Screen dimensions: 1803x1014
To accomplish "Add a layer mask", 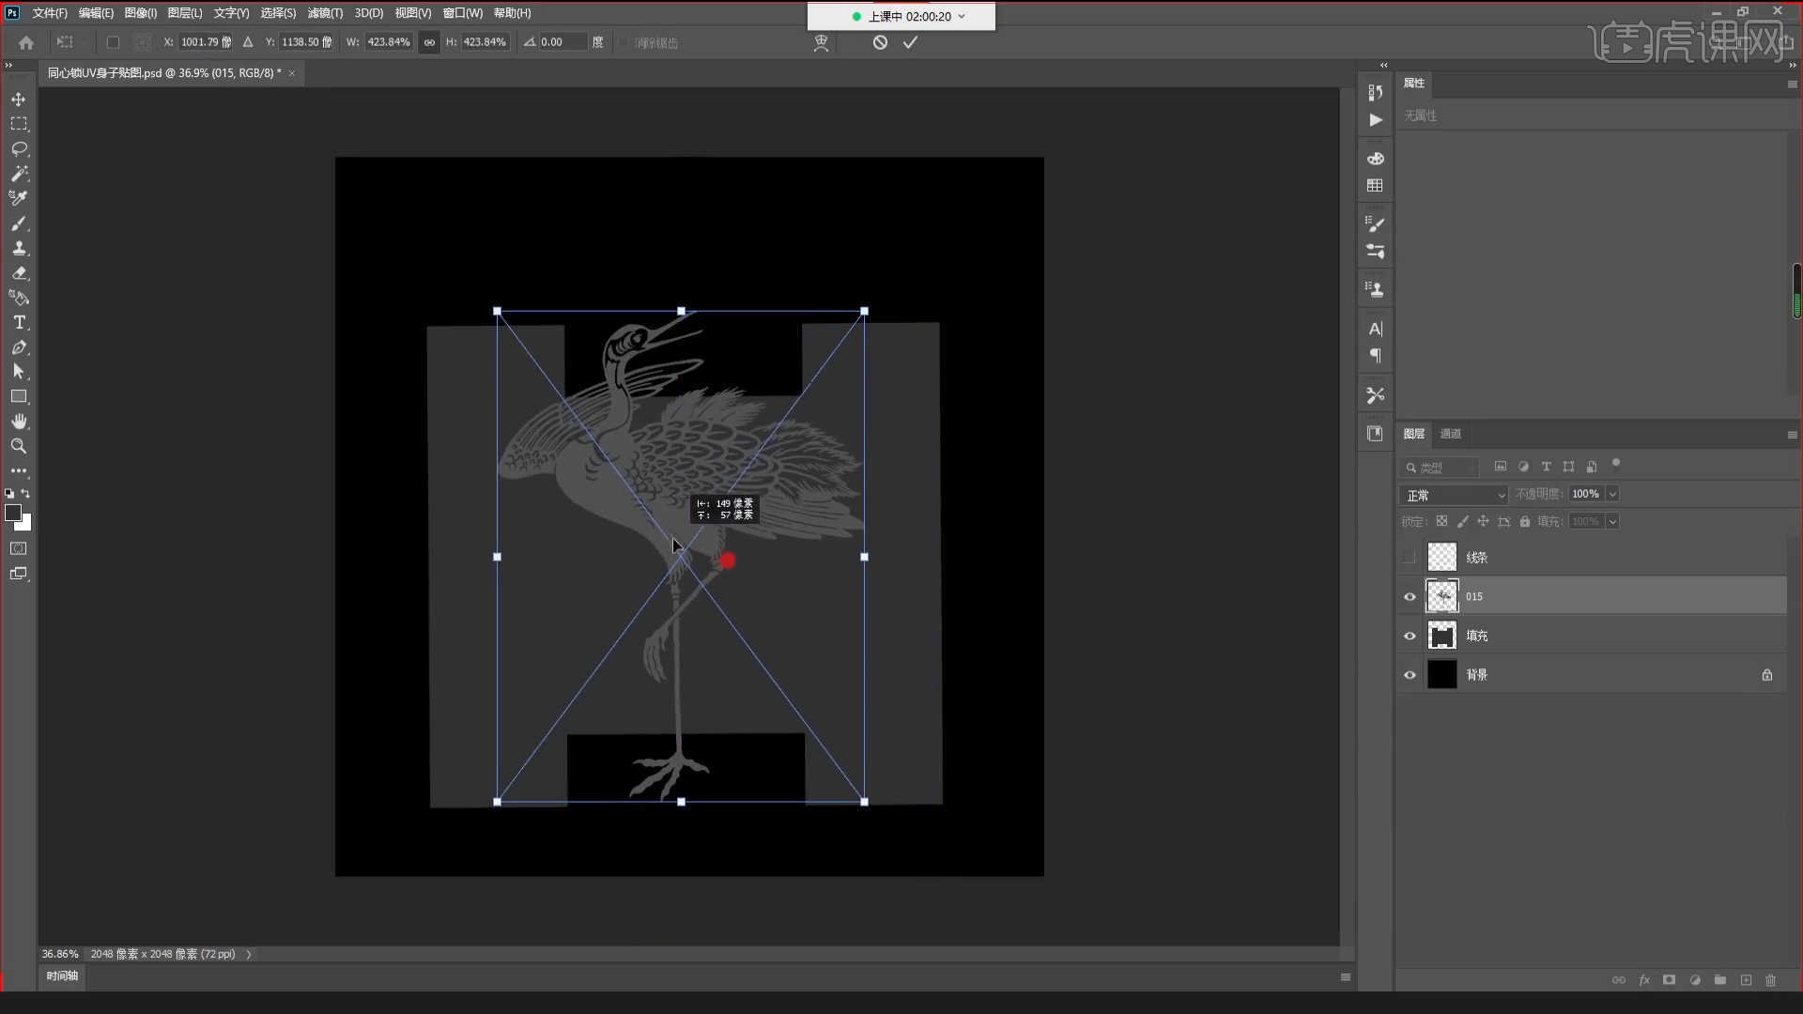I will click(x=1669, y=979).
